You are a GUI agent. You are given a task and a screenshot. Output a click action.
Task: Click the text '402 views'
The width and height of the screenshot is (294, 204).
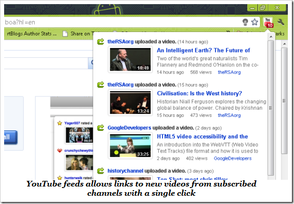[x=197, y=159]
